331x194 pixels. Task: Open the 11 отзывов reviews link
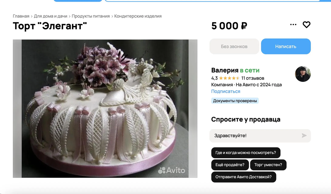click(253, 78)
